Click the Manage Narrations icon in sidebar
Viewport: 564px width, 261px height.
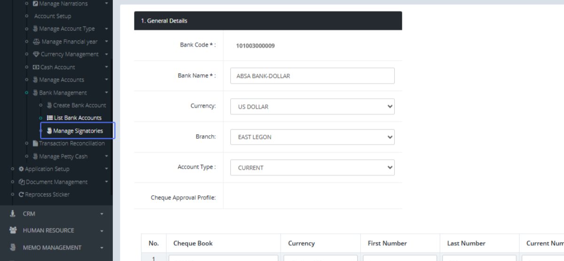click(x=35, y=4)
